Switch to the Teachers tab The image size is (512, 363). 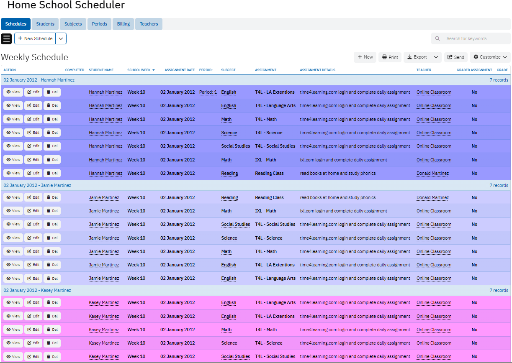tap(149, 24)
